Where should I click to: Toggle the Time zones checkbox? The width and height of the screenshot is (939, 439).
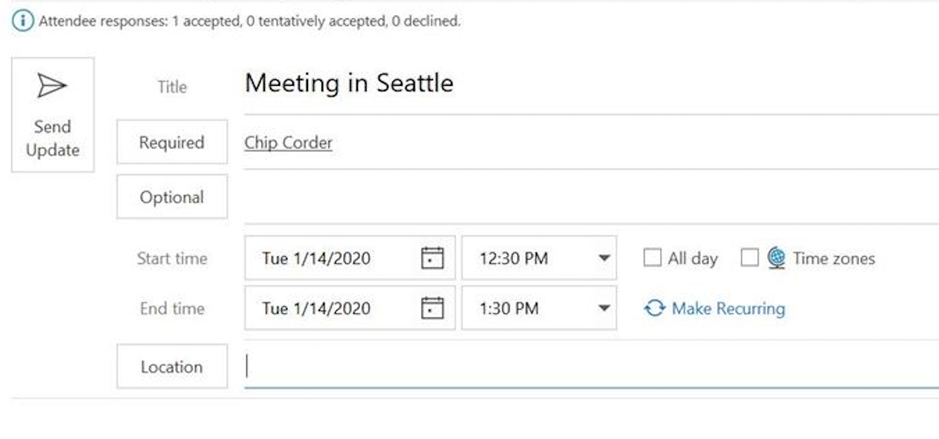coord(749,258)
